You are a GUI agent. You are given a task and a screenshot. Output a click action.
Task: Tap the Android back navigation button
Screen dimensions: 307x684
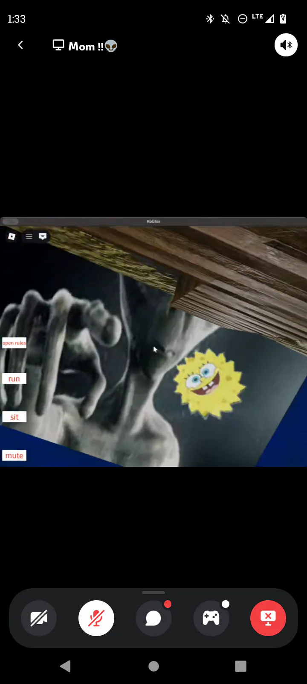coord(65,666)
